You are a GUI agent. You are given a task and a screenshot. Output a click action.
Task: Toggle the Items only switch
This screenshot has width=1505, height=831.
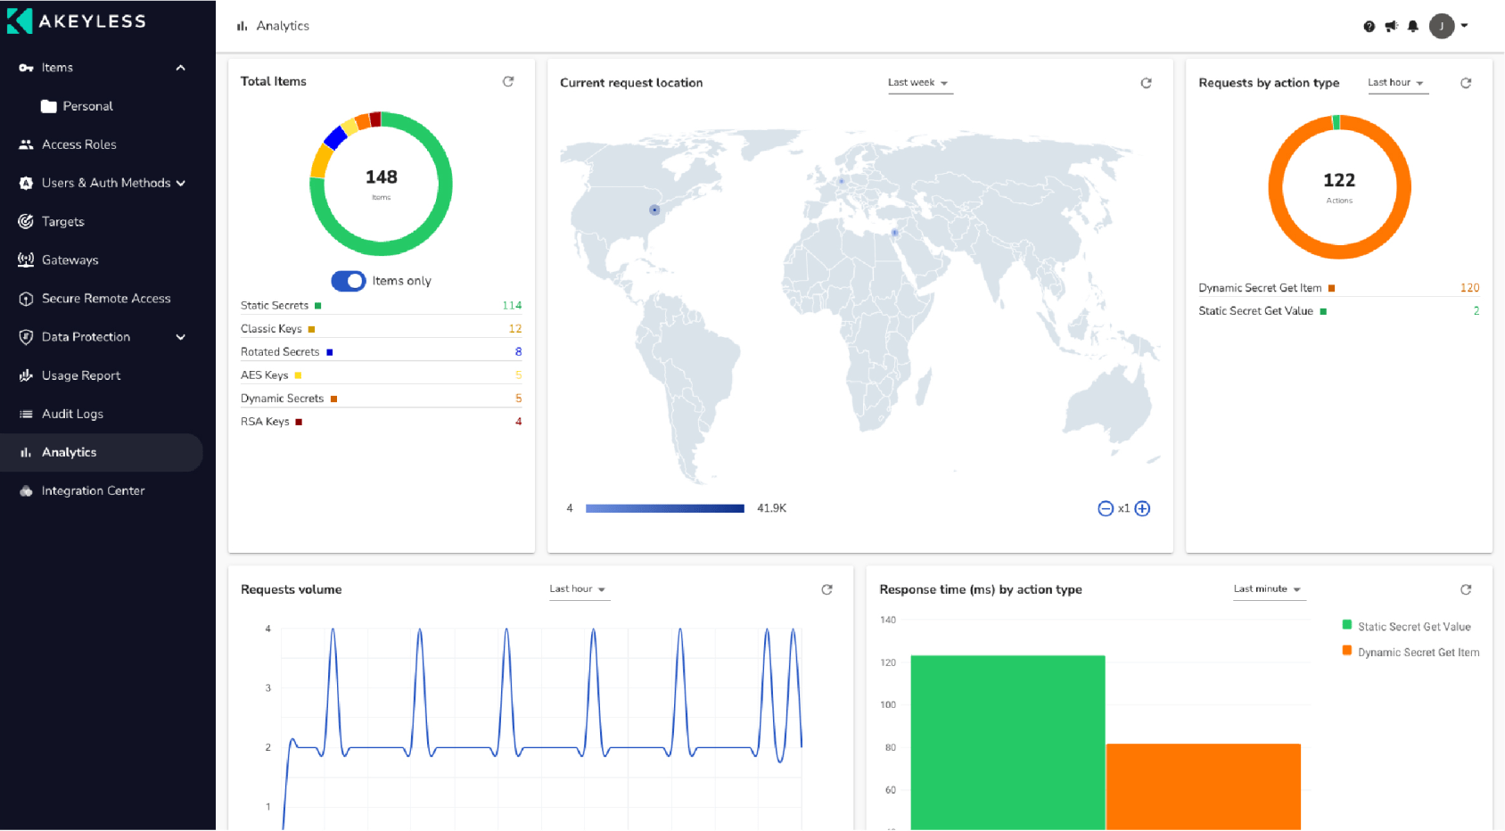[x=348, y=281]
